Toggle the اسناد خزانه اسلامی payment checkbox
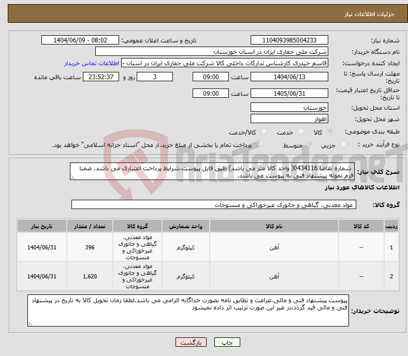This screenshot has height=356, width=408. (x=259, y=144)
